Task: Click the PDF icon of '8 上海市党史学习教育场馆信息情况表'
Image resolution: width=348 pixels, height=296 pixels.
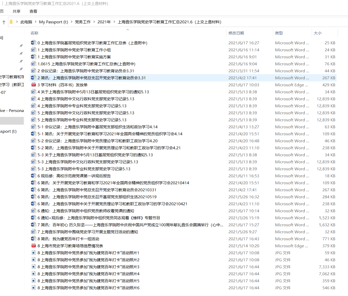Action: pyautogui.click(x=33, y=246)
